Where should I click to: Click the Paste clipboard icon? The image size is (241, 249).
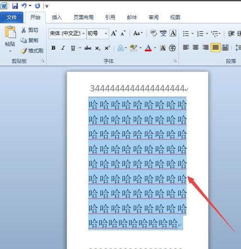click(x=10, y=32)
